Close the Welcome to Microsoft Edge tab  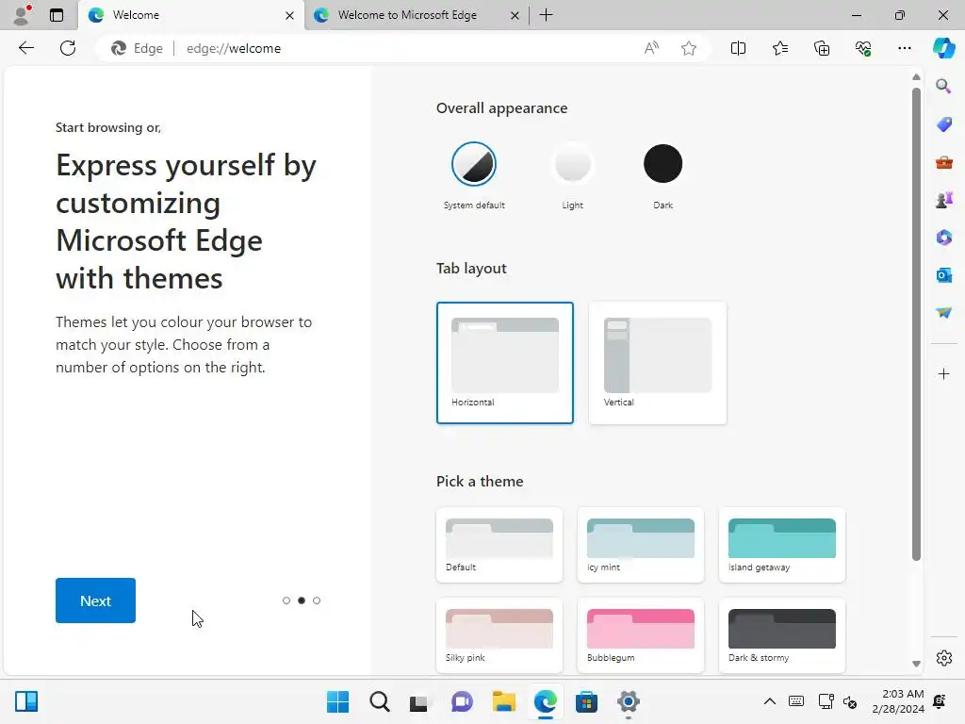(515, 15)
